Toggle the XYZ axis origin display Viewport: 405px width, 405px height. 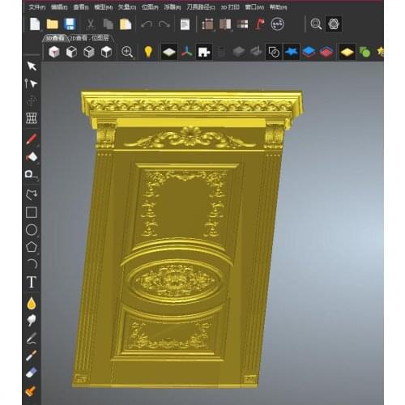tap(186, 52)
